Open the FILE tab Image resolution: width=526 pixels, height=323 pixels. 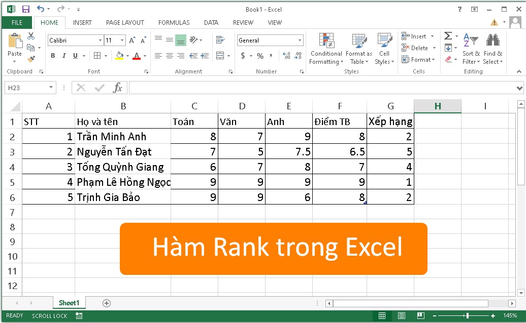17,23
